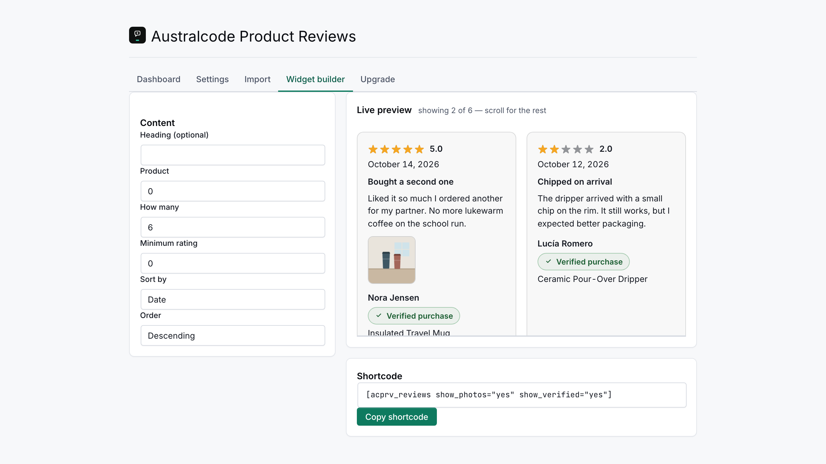This screenshot has width=826, height=464.
Task: Open the Sort by dropdown set to Date
Action: tap(233, 299)
